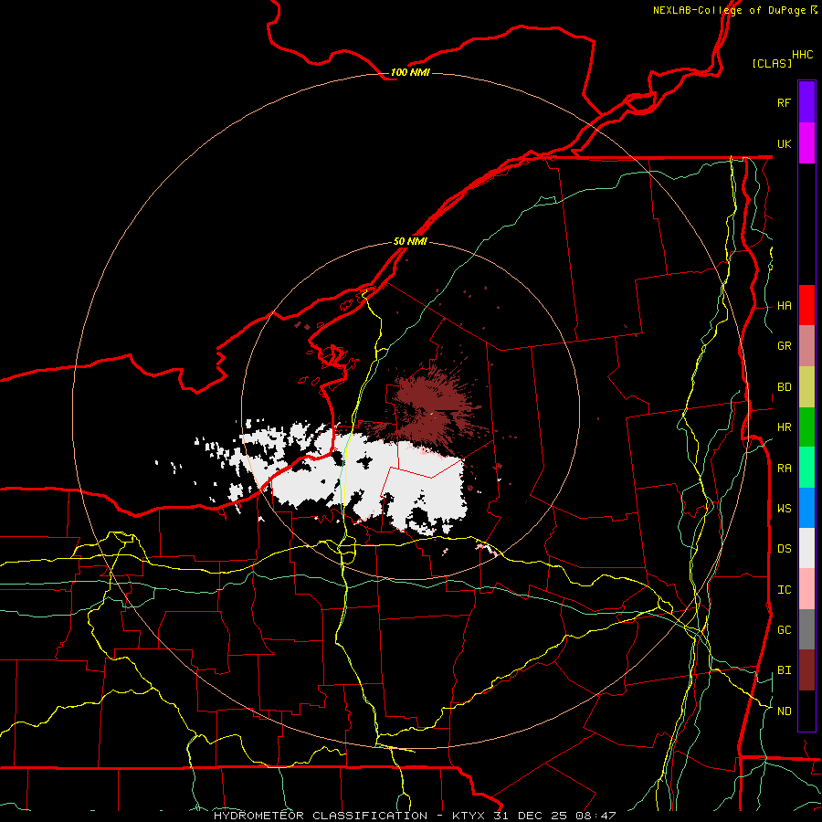Click the UK legend label

tap(784, 143)
